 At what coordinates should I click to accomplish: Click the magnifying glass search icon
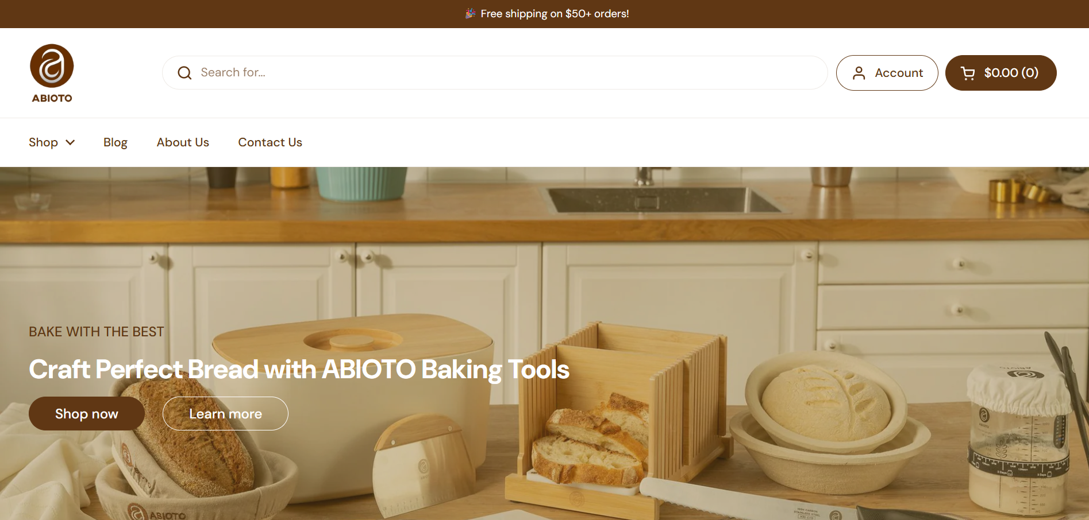[184, 73]
